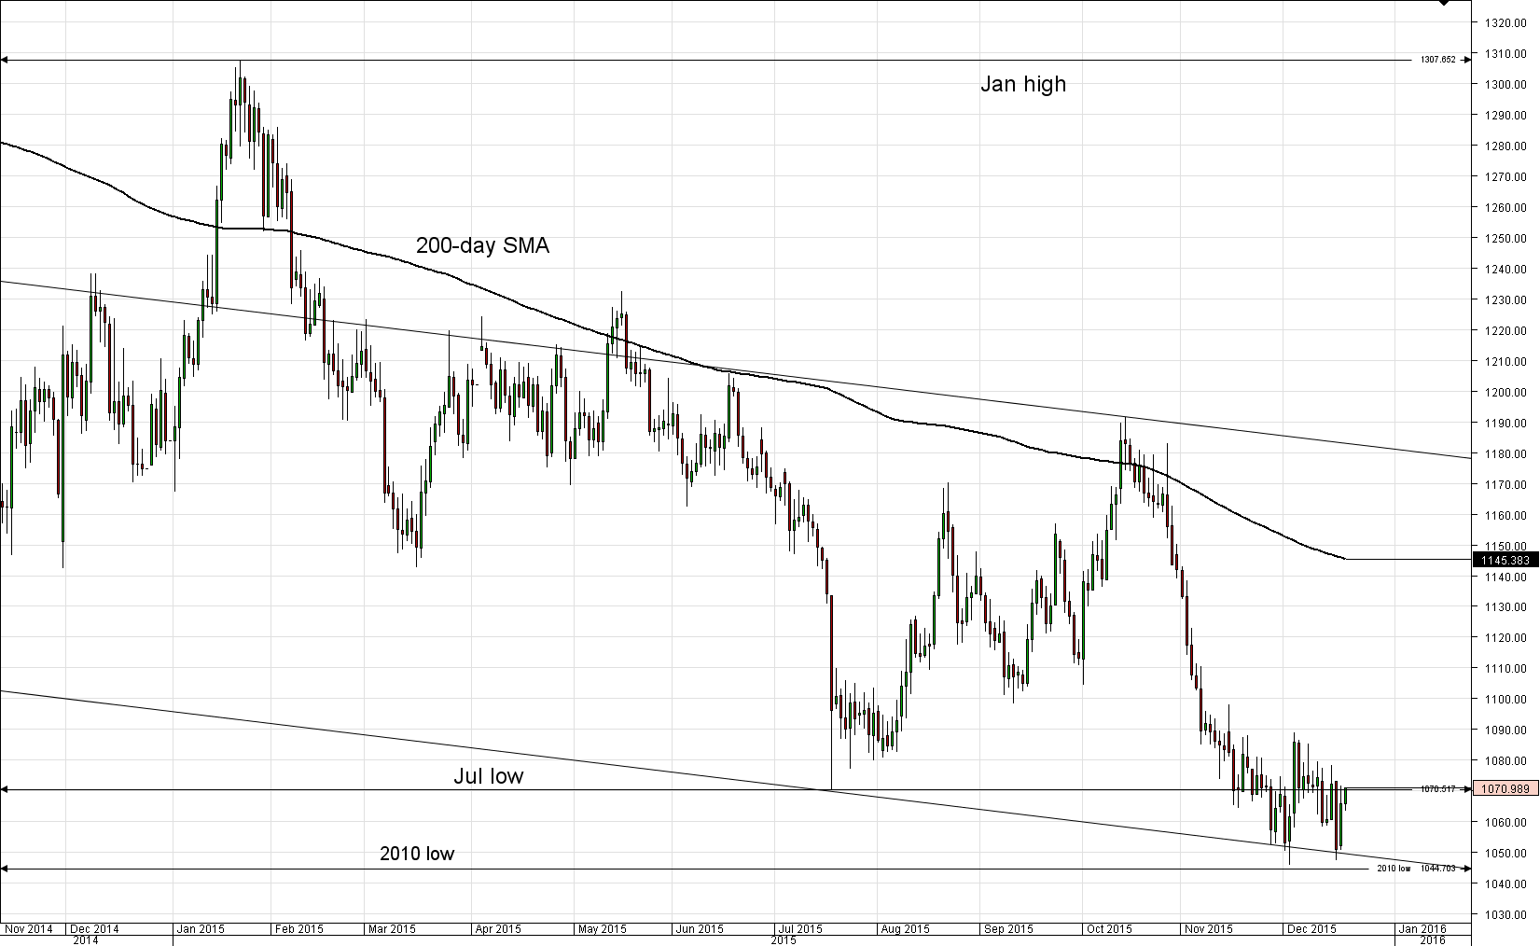Click the 'Jul low' annotation text
Image resolution: width=1540 pixels, height=946 pixels.
coord(488,776)
